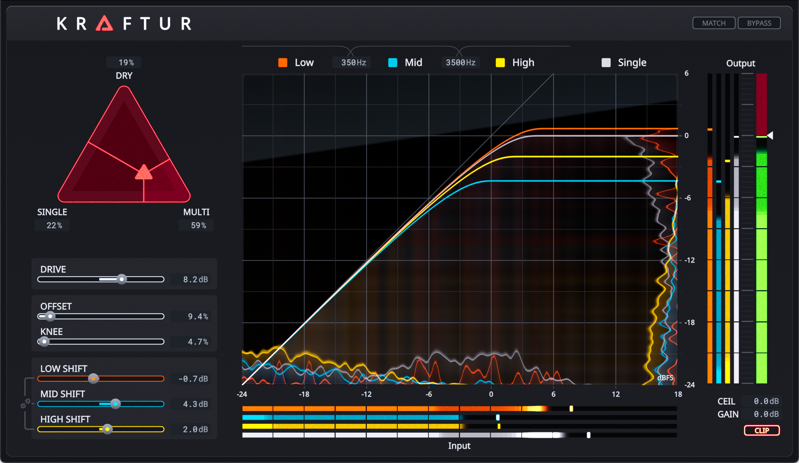The image size is (799, 463).
Task: Reset the red CLIP indicator
Action: 762,430
